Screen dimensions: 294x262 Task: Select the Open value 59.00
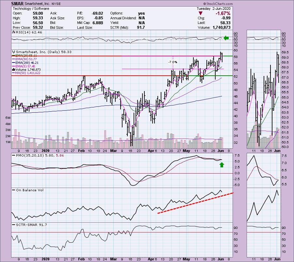(38, 13)
